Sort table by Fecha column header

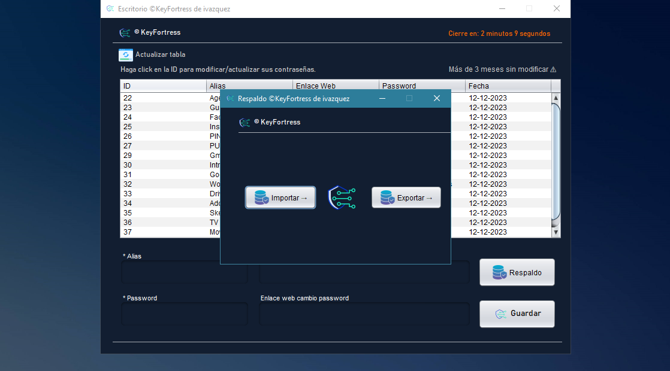click(x=507, y=86)
